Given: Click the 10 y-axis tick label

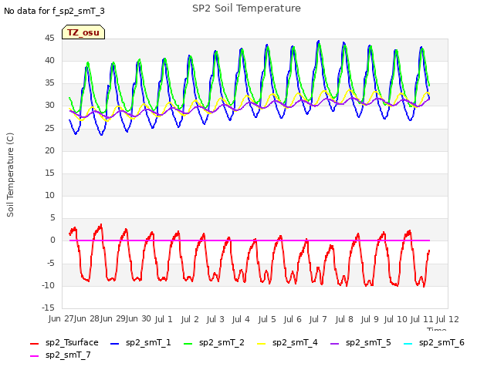Looking at the screenshot, I should pos(49,195).
